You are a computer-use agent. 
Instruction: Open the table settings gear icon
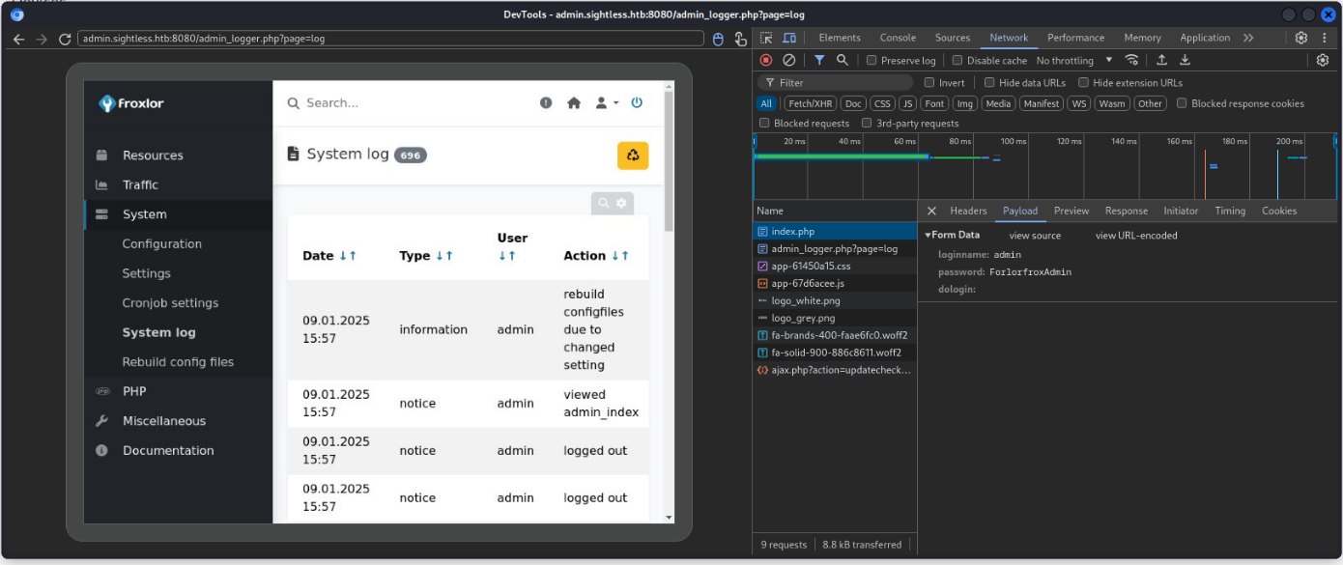tap(621, 203)
